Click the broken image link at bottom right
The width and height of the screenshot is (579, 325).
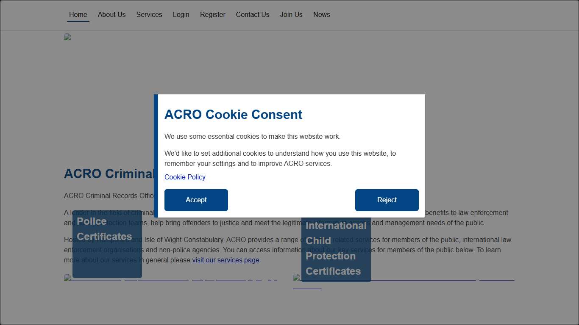click(x=403, y=278)
